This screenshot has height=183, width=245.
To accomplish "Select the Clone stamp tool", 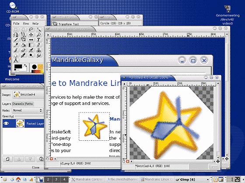I will point(39,50).
